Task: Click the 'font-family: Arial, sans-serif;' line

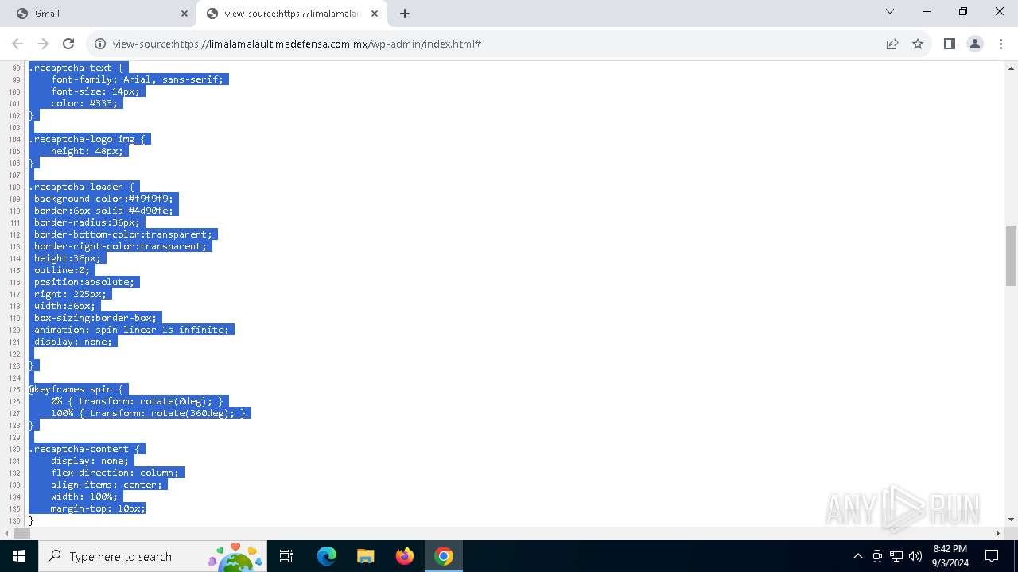Action: coord(138,79)
